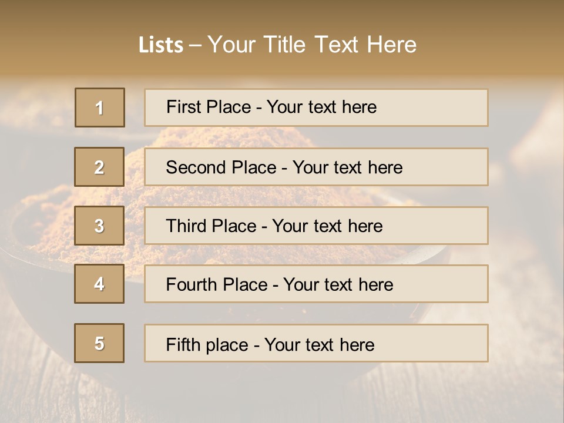Select the numbered box labeled 4

click(99, 284)
